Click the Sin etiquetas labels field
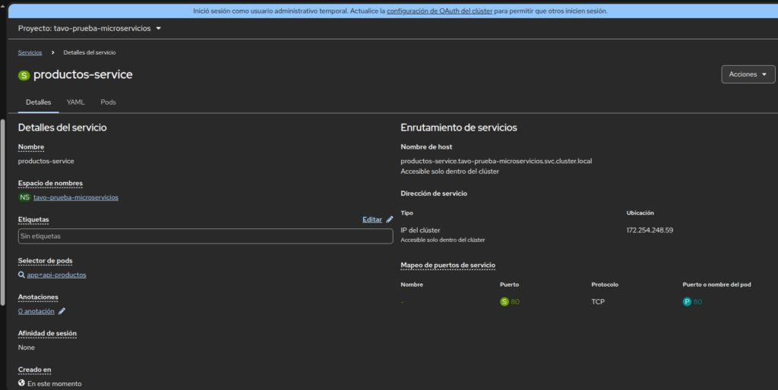 [x=205, y=237]
